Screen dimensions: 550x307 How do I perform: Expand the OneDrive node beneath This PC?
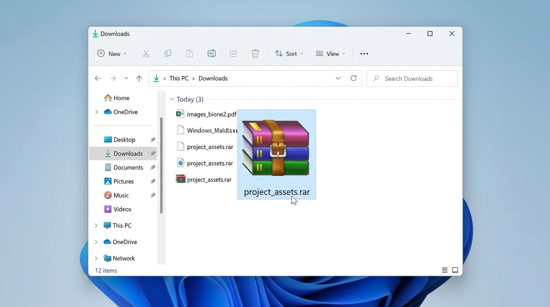point(96,242)
